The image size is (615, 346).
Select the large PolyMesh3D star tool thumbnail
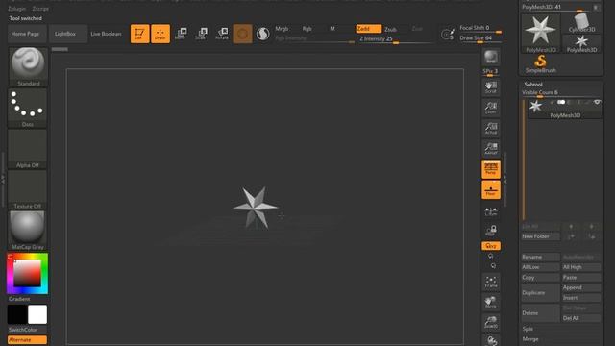tap(541, 34)
